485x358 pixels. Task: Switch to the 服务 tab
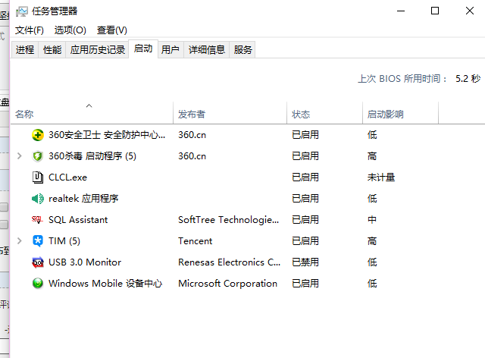tap(242, 49)
